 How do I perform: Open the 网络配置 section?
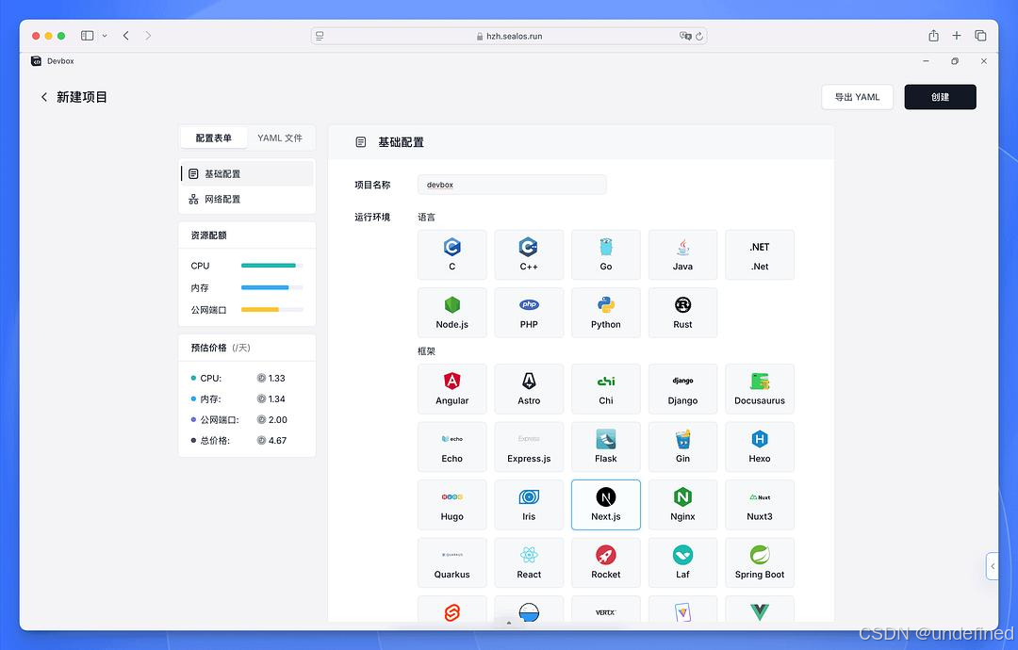point(247,199)
